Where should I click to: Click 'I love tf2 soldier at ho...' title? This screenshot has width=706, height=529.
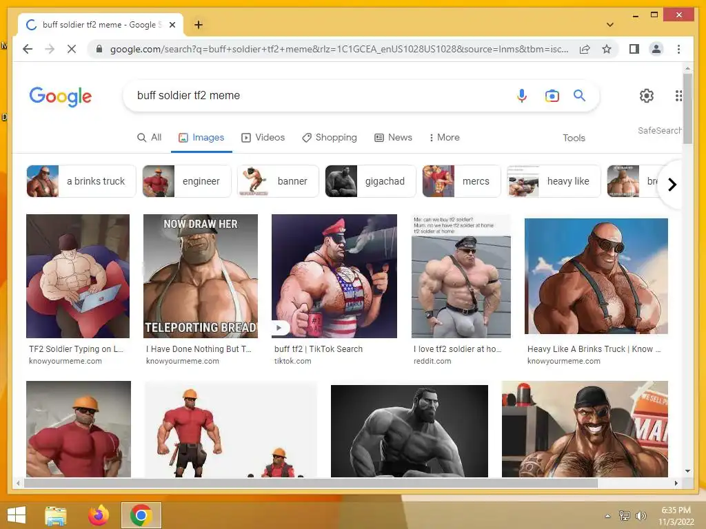[x=458, y=349]
